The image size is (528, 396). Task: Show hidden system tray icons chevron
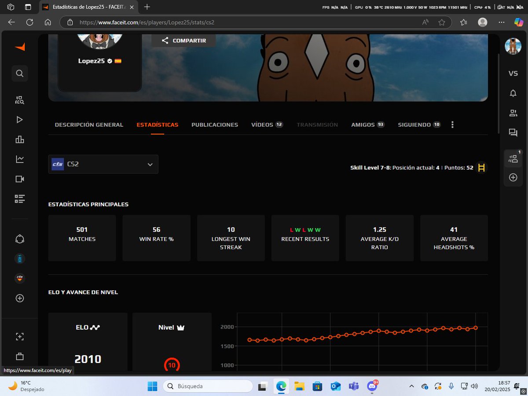(x=411, y=386)
